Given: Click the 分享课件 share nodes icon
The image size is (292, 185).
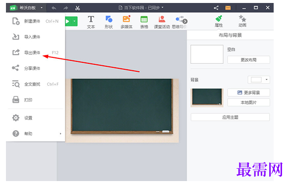Looking at the screenshot, I should (x=15, y=68).
